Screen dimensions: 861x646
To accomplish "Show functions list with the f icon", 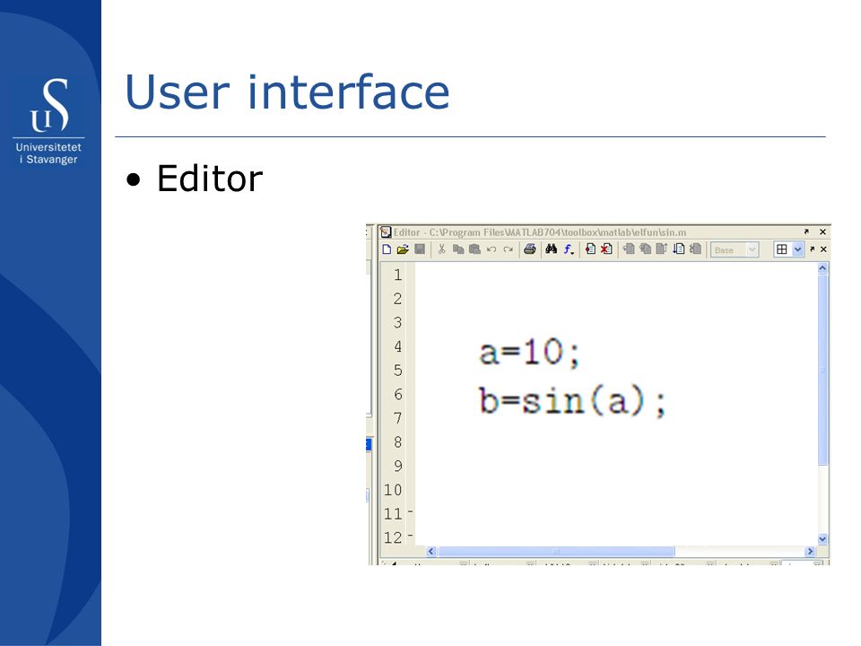I will click(570, 250).
